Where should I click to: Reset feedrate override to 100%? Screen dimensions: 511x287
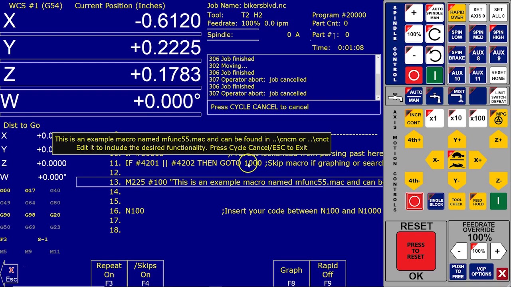pos(479,251)
